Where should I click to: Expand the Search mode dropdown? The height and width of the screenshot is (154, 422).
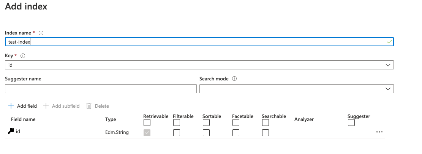296,89
